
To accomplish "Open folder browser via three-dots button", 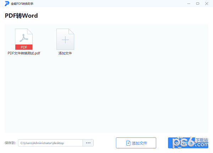I will click(88, 143).
